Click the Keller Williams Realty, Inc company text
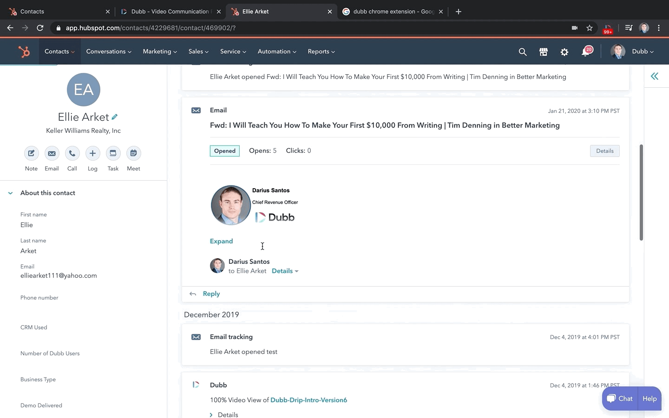The image size is (669, 418). click(x=83, y=131)
